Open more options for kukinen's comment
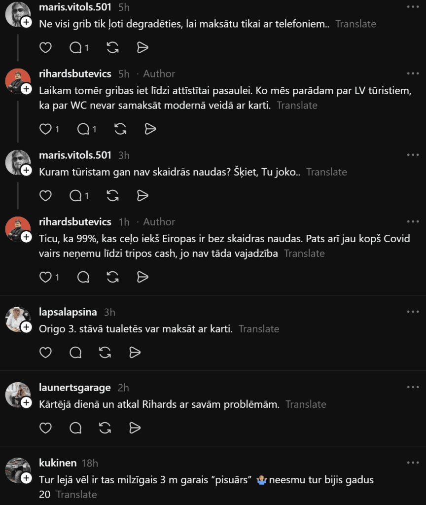Image resolution: width=426 pixels, height=505 pixels. pyautogui.click(x=413, y=463)
